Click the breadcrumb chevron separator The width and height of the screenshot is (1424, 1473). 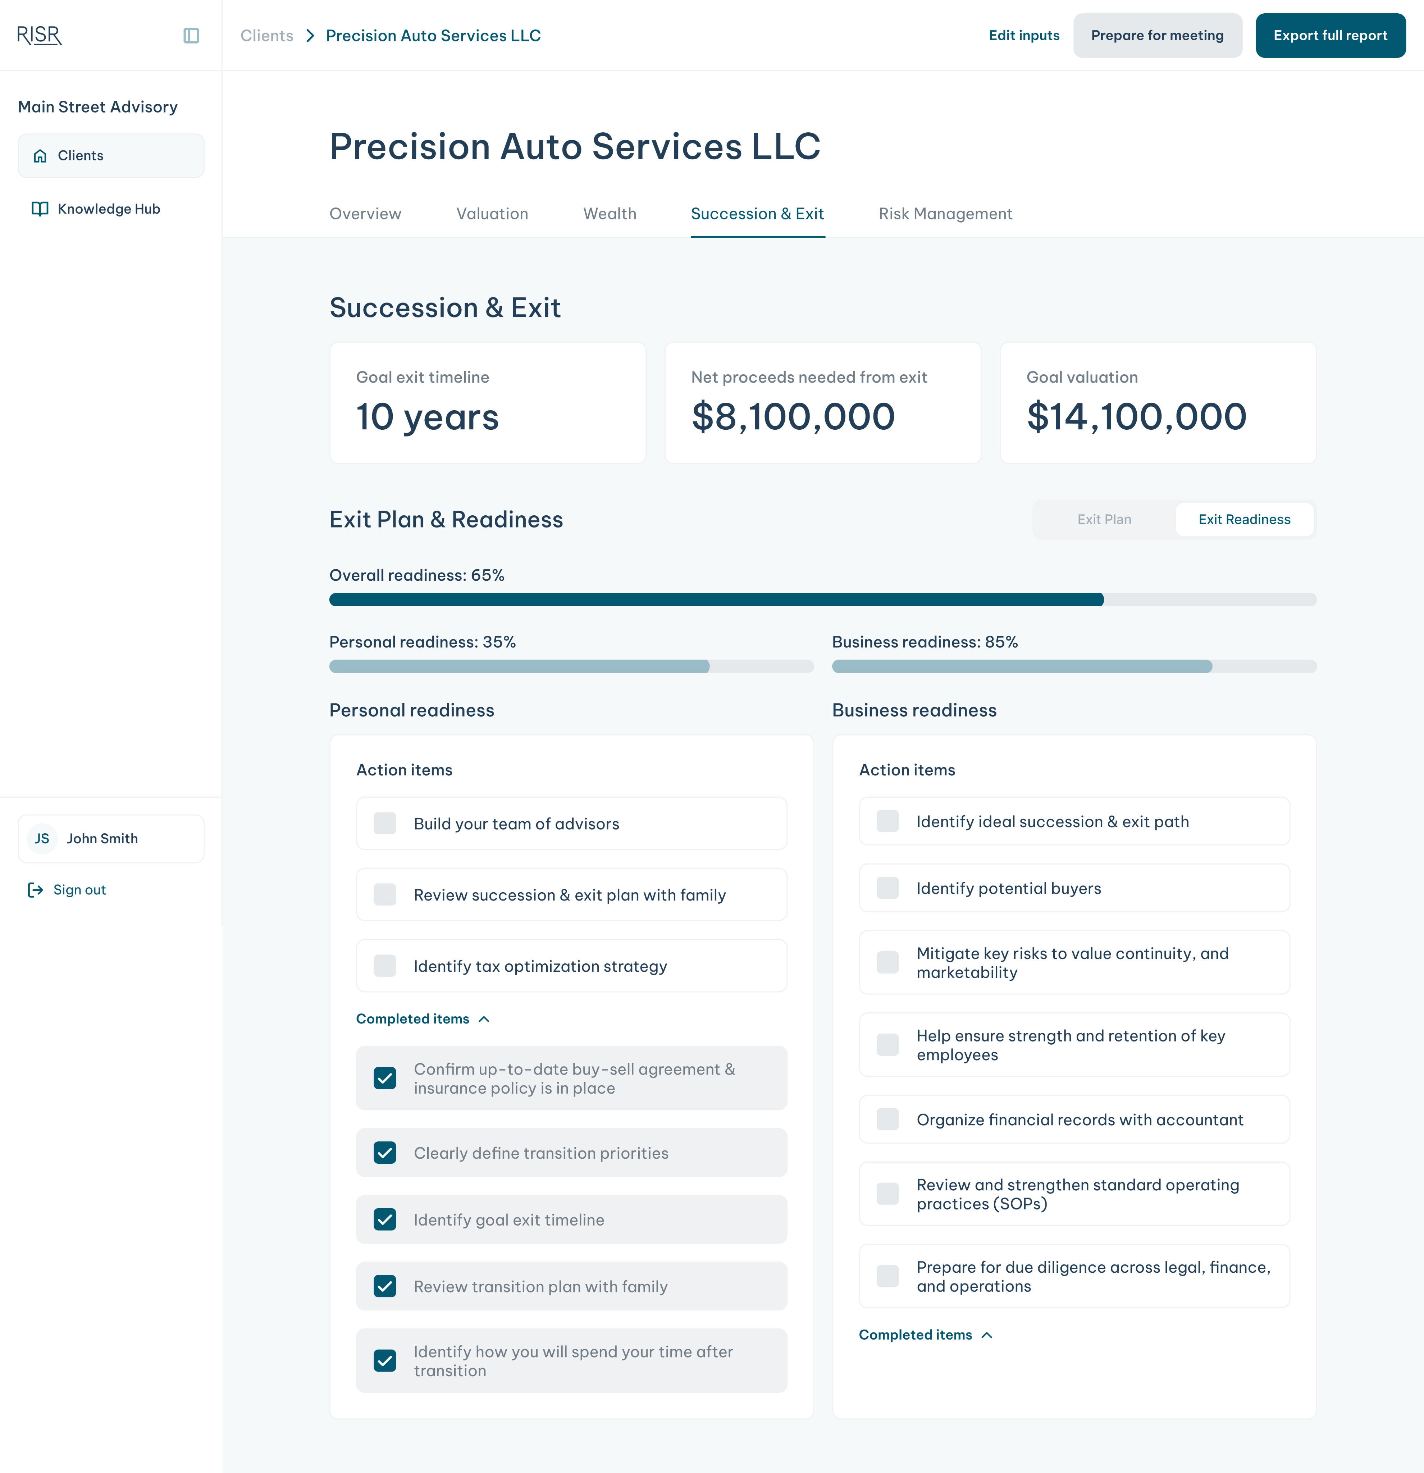coord(310,35)
